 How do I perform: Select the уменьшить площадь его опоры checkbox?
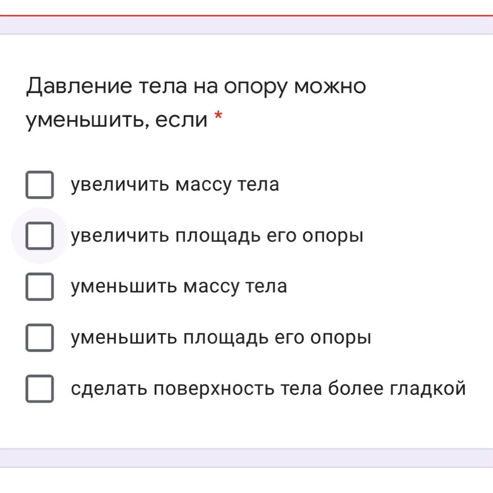tap(39, 338)
